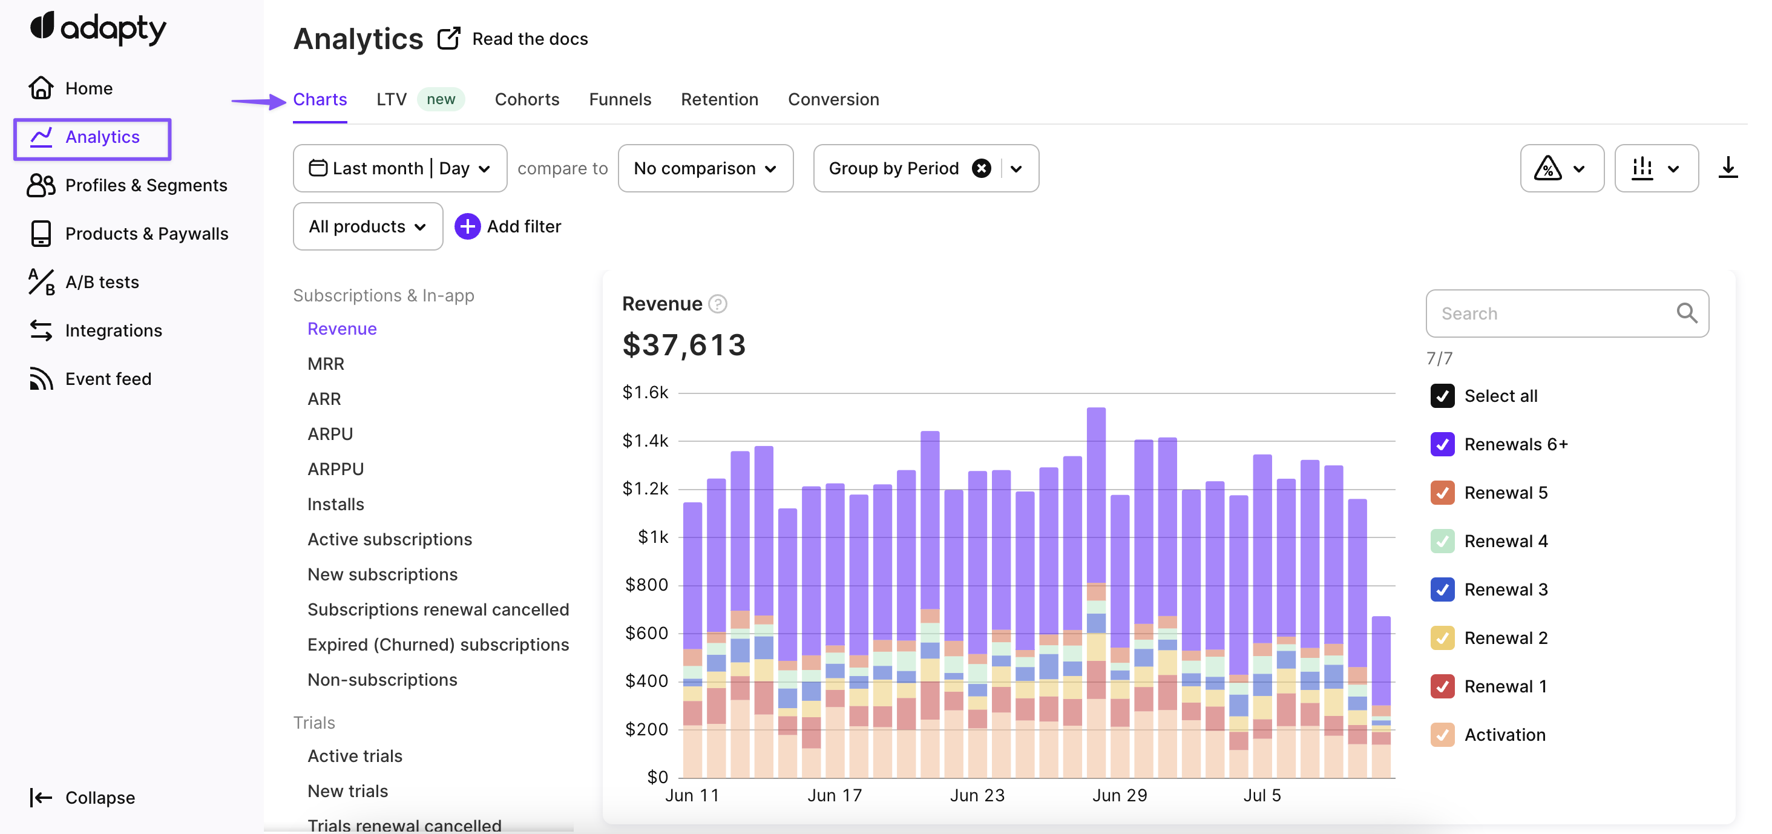Open the A/B tests section icon
1772x834 pixels.
41,282
